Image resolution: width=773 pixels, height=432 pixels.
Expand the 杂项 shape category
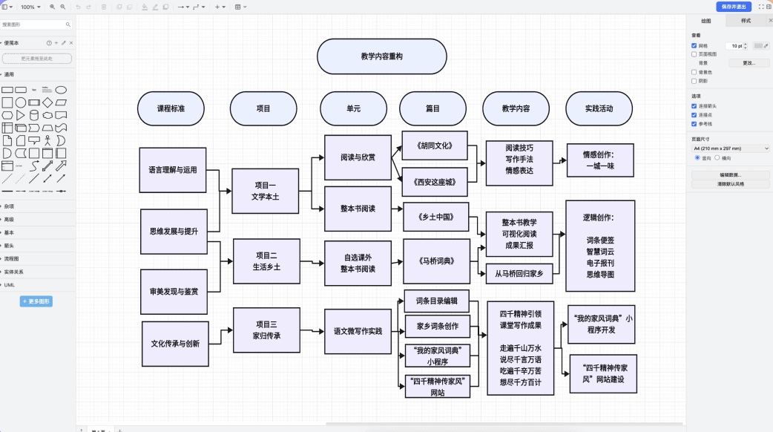click(38, 206)
